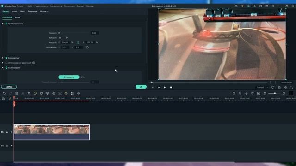Open the Инструменты menu
The height and width of the screenshot is (166, 296).
[x=55, y=6]
